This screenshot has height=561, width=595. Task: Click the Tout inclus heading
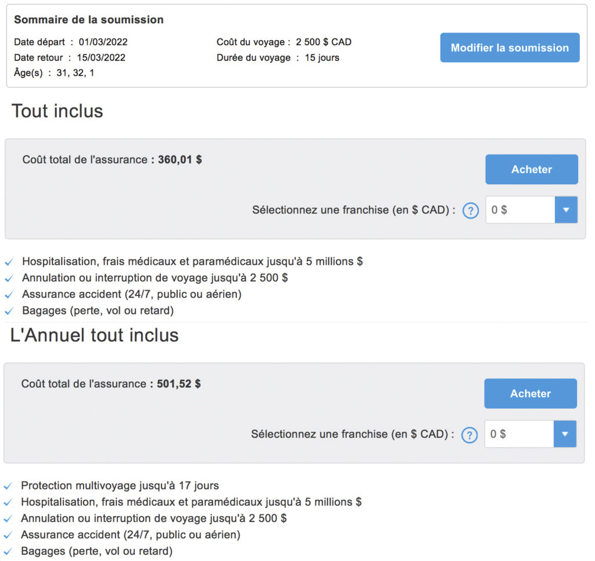point(57,111)
